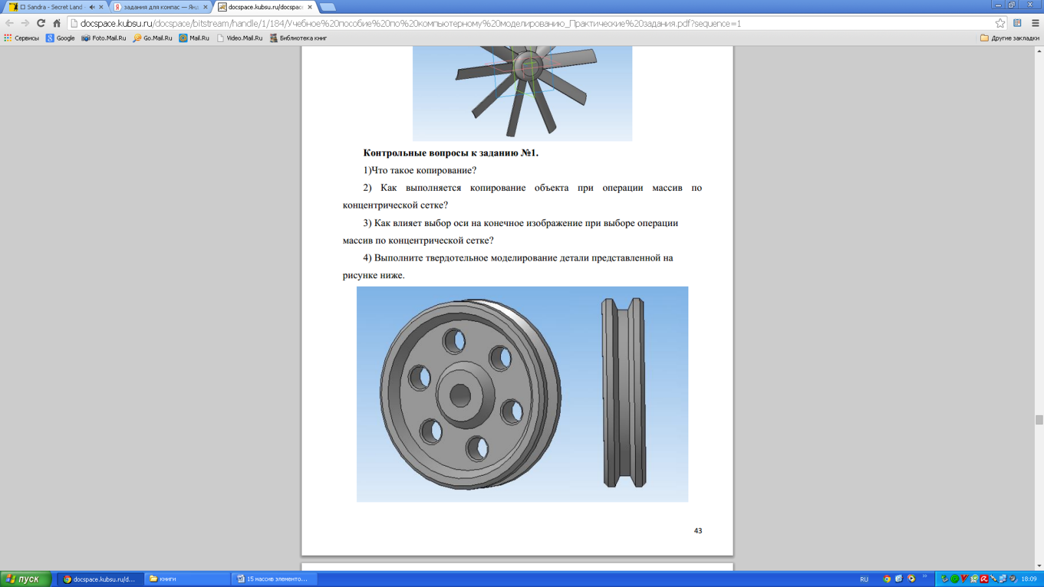
Task: Click the propeller model image
Action: coord(522,93)
